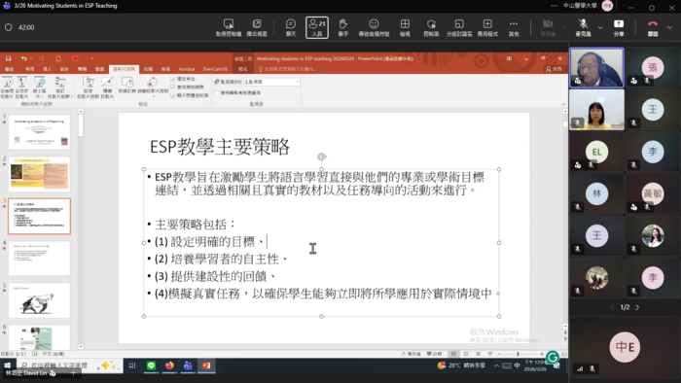Switch to the Animations ribbon tab
Screen dimensions: 681x383
(x=100, y=69)
